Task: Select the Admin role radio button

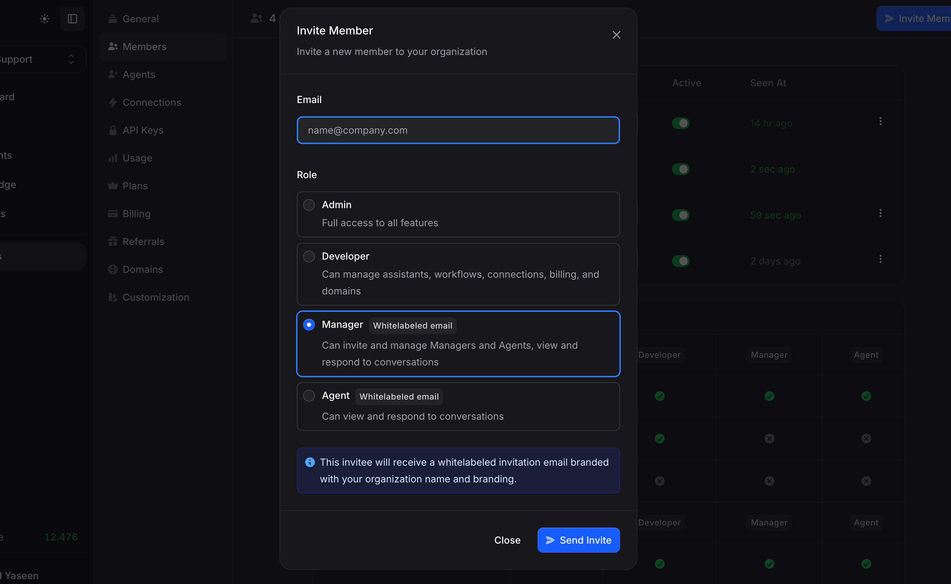Action: (309, 205)
